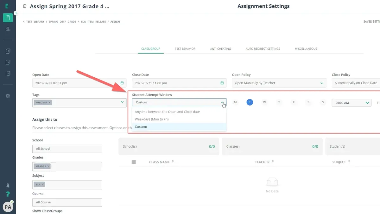
Task: Click the ASSIGN breadcrumb
Action: coord(115,22)
